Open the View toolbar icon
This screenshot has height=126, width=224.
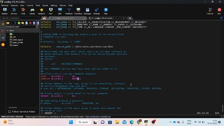50,11
